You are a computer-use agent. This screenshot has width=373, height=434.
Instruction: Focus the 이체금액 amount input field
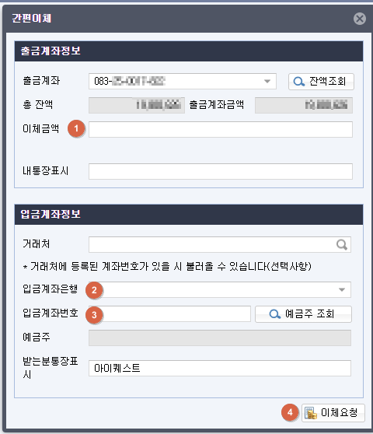point(221,129)
